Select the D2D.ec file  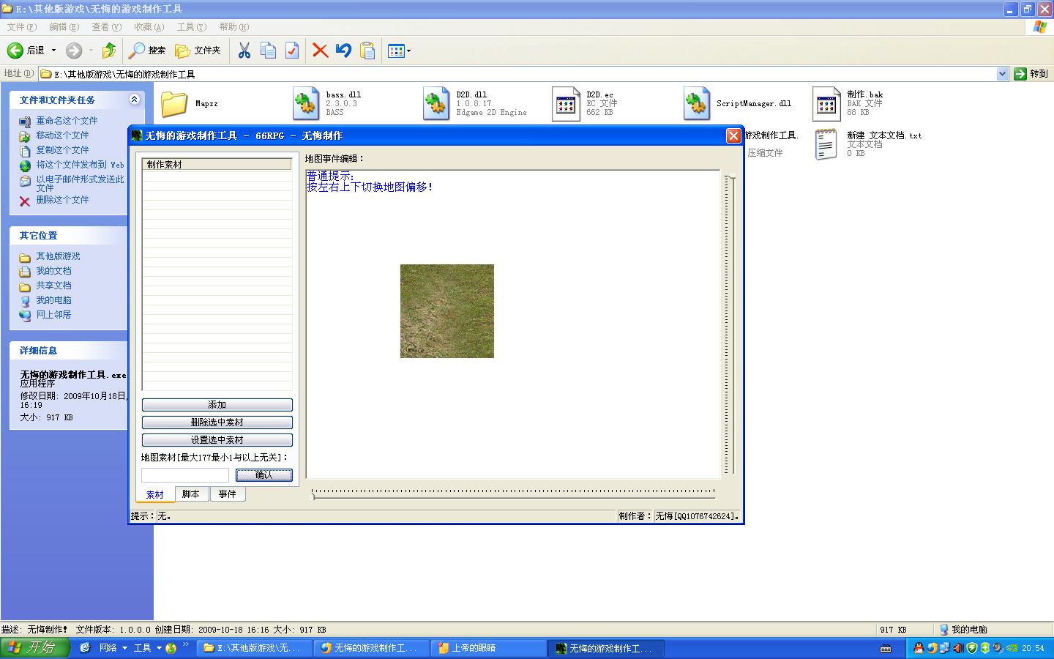tap(584, 103)
